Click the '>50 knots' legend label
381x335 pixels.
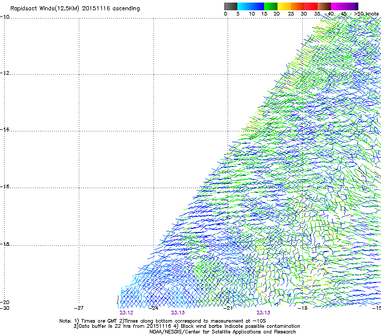click(x=366, y=14)
